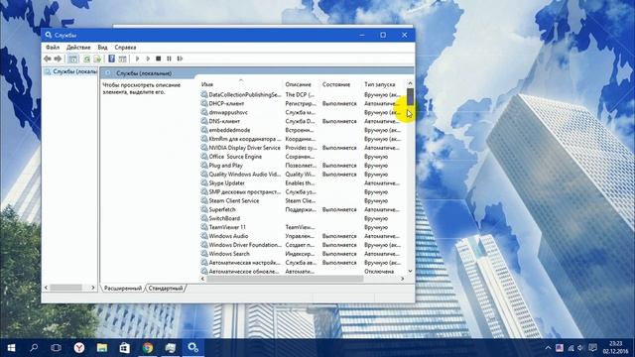635x357 pixels.
Task: Click the services list horizontal scroll-left arrow
Action: tap(202, 279)
